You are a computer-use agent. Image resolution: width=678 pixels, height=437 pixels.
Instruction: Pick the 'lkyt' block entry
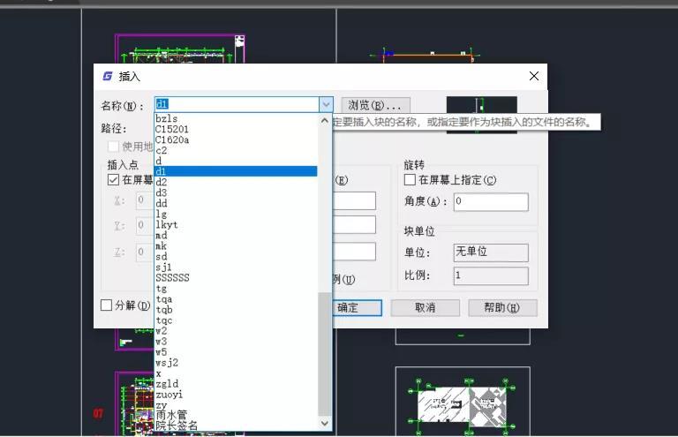pyautogui.click(x=167, y=225)
